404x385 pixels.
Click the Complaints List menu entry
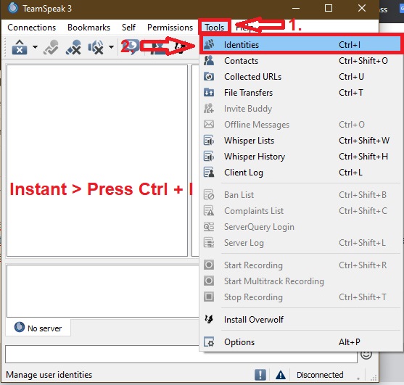[x=301, y=211]
